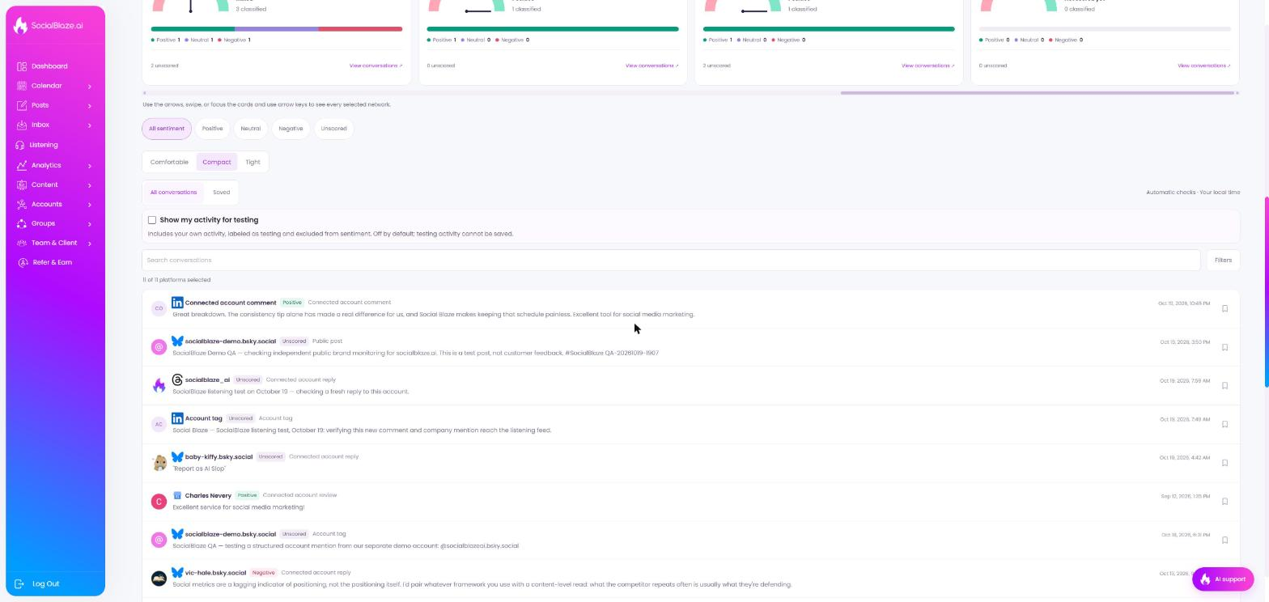Filter conversations by Positive sentiment
Viewport: 1269px width, 602px height.
point(212,129)
